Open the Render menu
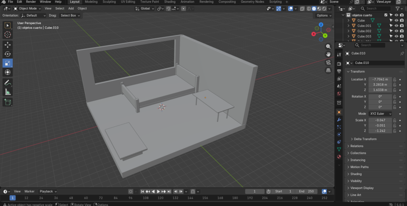This screenshot has height=206, width=407. tap(31, 2)
